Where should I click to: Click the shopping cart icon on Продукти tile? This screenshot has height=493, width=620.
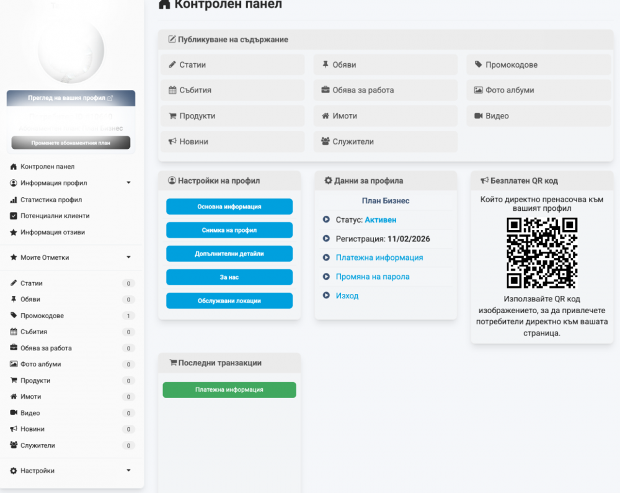[173, 116]
